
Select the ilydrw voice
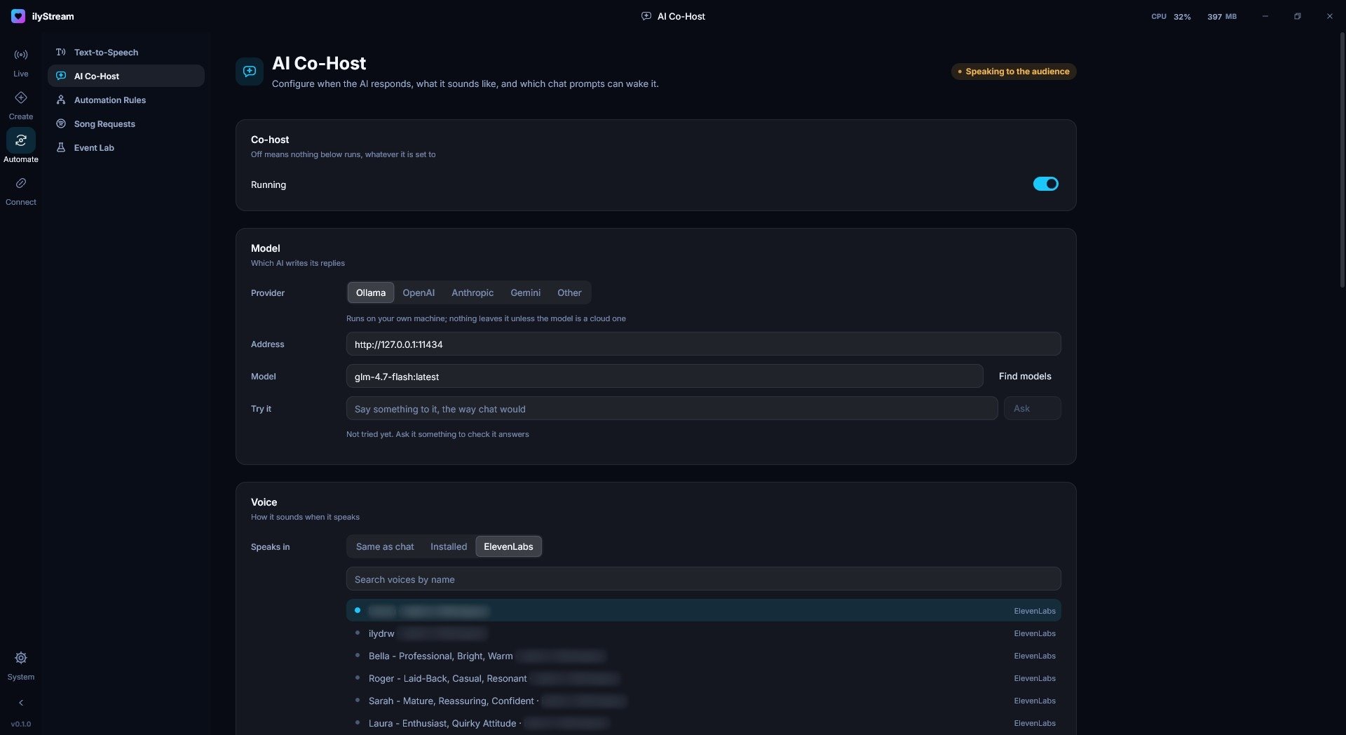[x=703, y=633]
